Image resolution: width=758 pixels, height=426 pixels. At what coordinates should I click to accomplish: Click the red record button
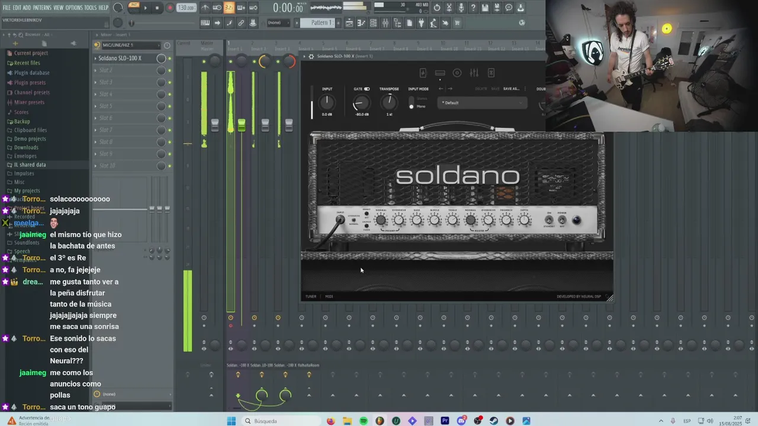tap(170, 8)
